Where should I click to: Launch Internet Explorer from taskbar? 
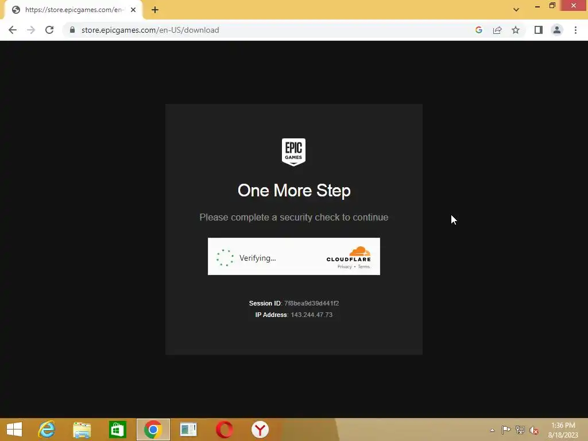coord(47,430)
